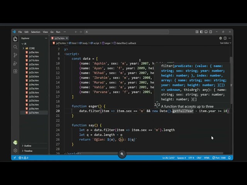The width and height of the screenshot is (247, 185).
Task: Click breadcrumb item body
Action: 83,43
